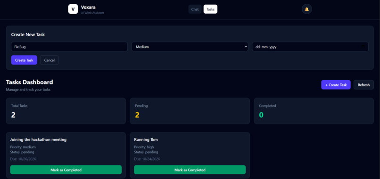Click Status: pending on Running 1km task
380x179 pixels.
[146, 152]
